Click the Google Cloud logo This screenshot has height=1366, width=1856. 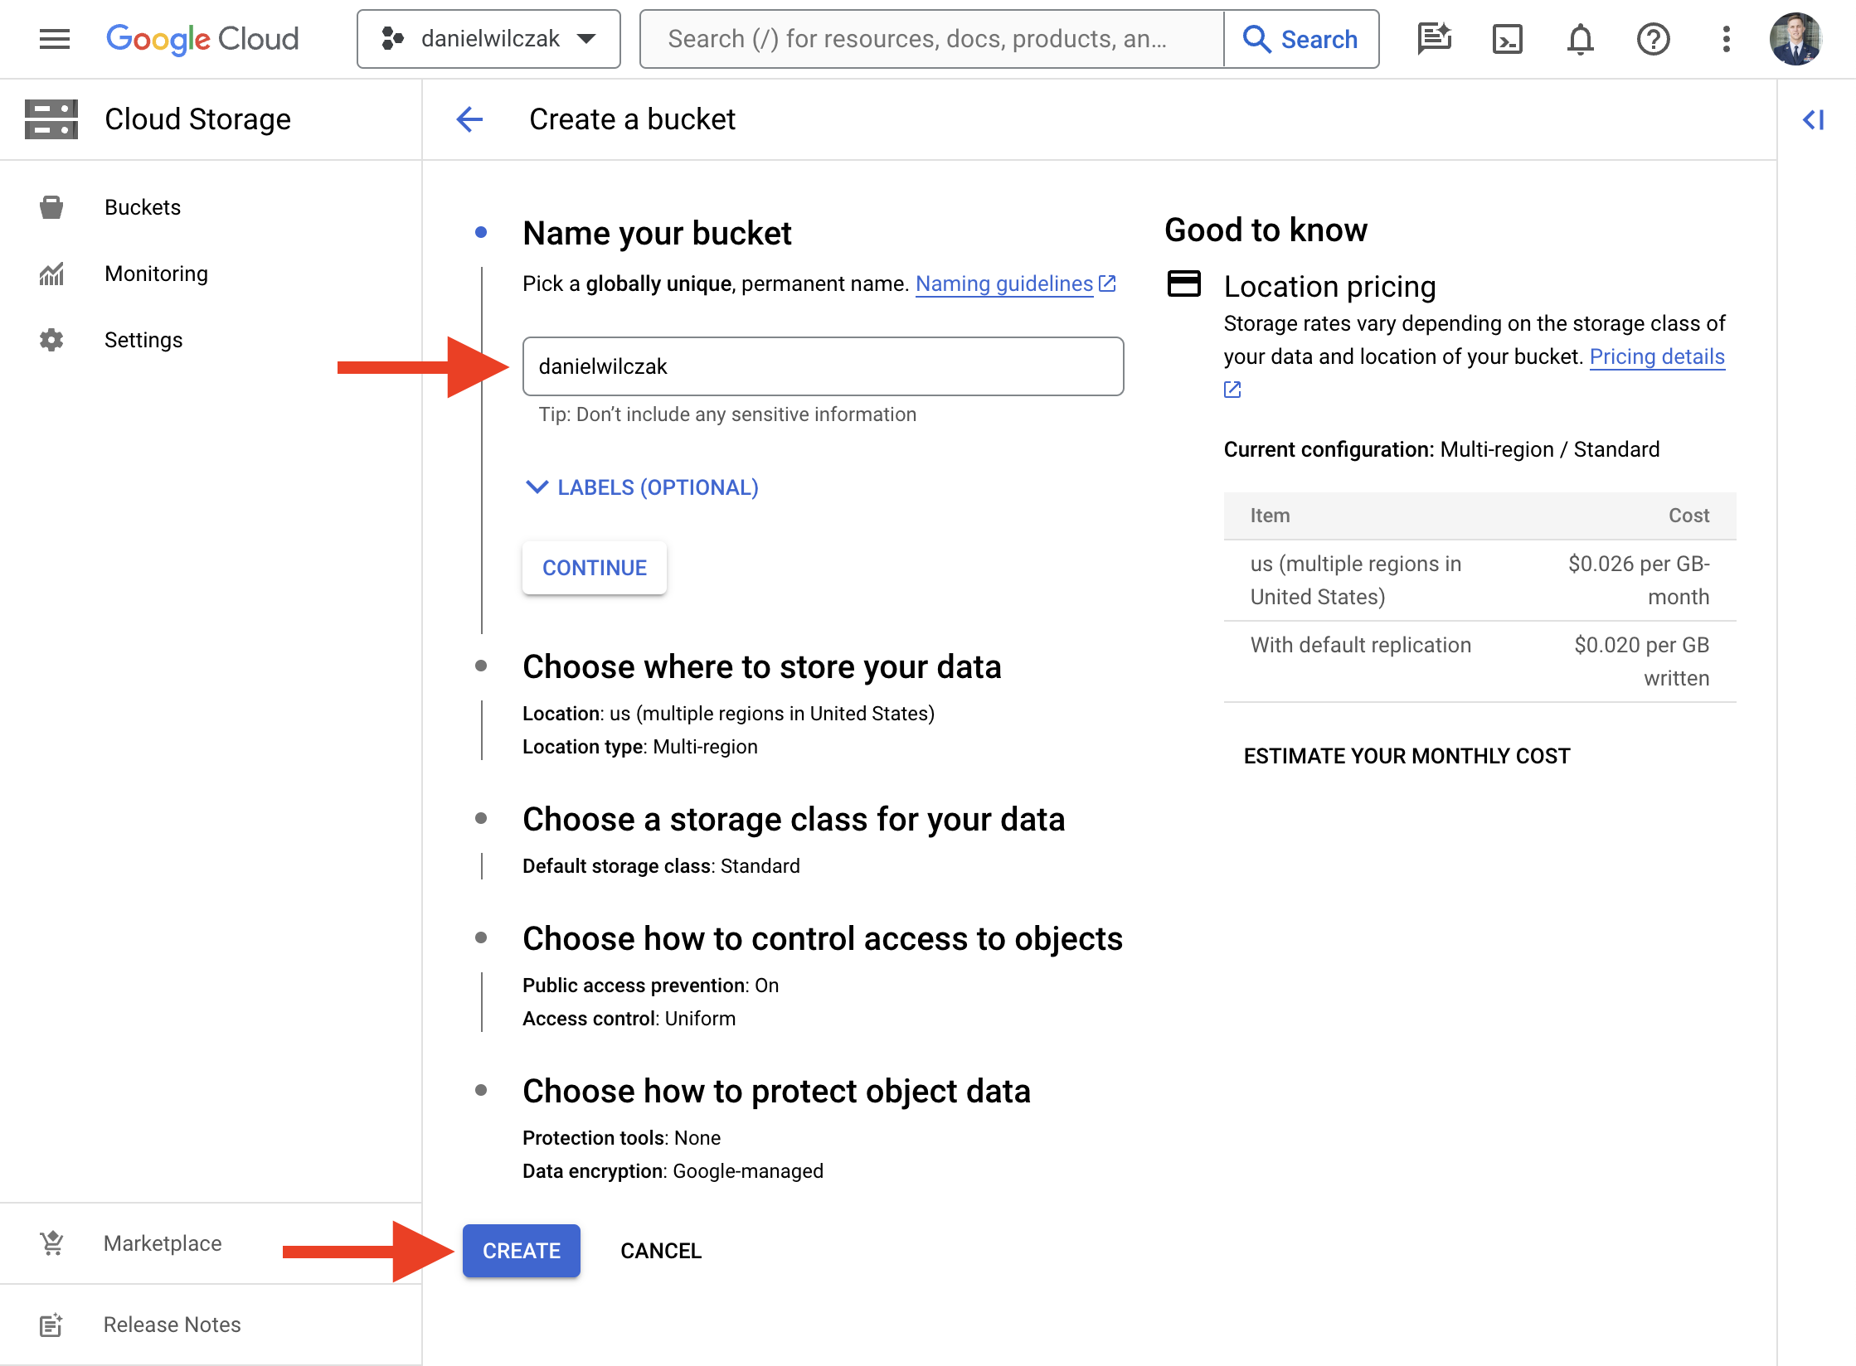coord(202,39)
